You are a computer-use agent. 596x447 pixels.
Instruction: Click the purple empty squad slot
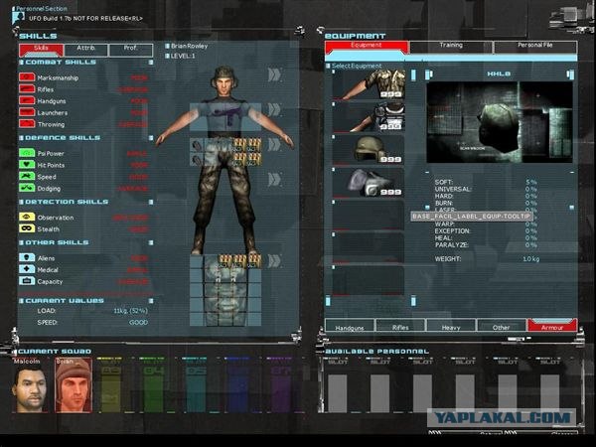click(280, 385)
